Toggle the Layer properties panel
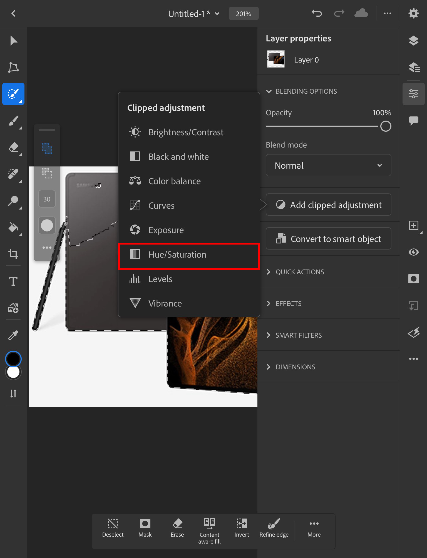Viewport: 427px width, 558px height. point(414,94)
